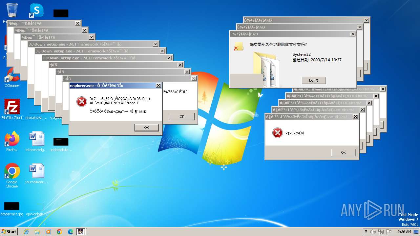Viewport: 420px width, 236px height.
Task: Click OK in the explorer.exe error dialog
Action: (x=146, y=128)
